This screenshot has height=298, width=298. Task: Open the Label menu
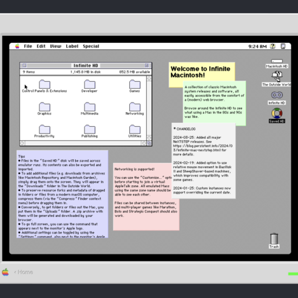click(72, 46)
